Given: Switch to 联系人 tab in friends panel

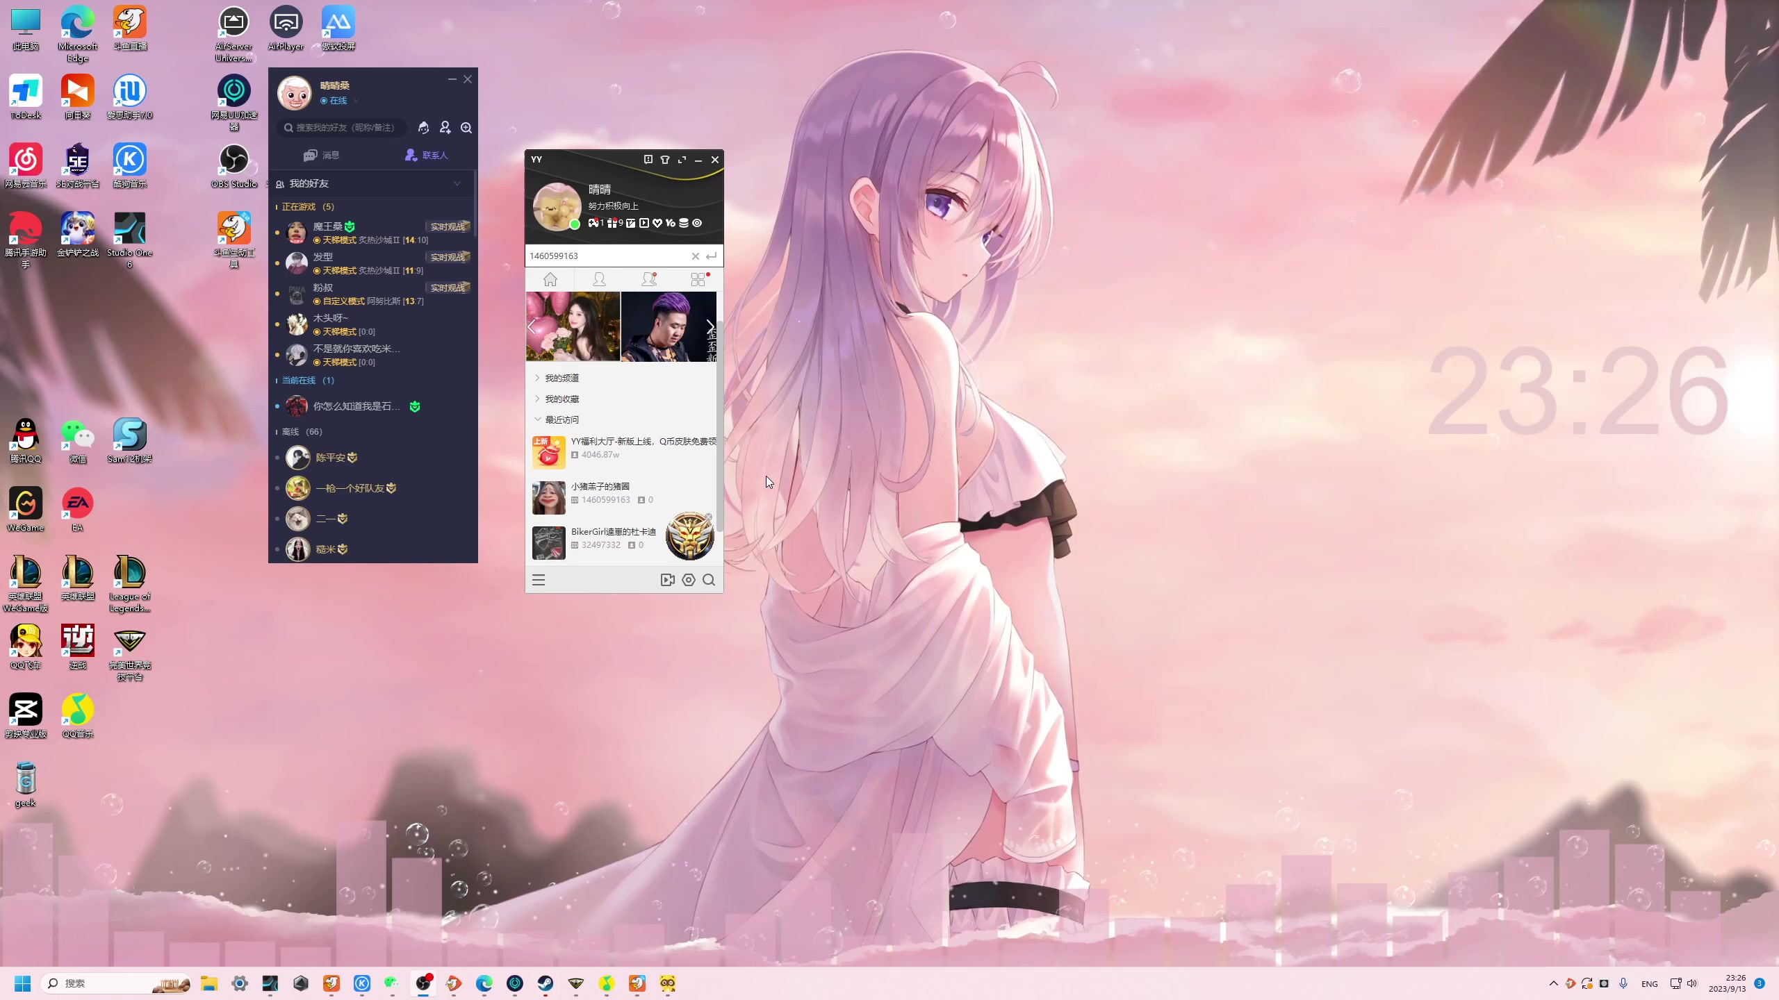Looking at the screenshot, I should 427,155.
